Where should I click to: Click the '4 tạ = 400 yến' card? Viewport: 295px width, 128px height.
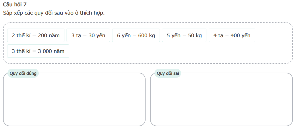232,35
